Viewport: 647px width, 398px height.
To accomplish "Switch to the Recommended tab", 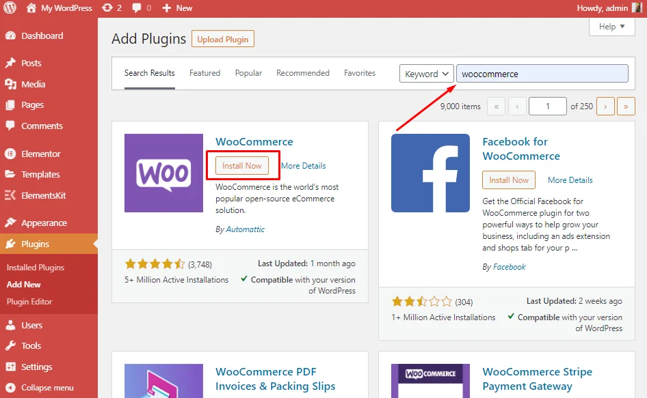I will pyautogui.click(x=303, y=73).
